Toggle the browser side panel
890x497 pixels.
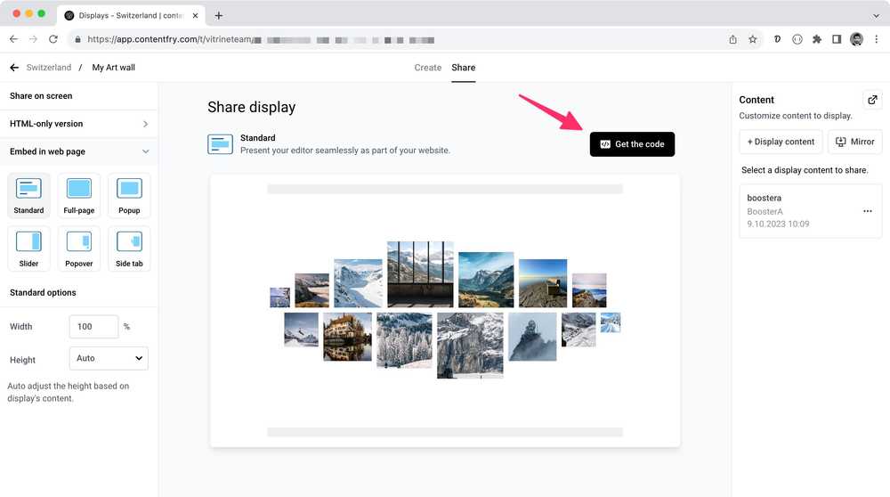[837, 39]
